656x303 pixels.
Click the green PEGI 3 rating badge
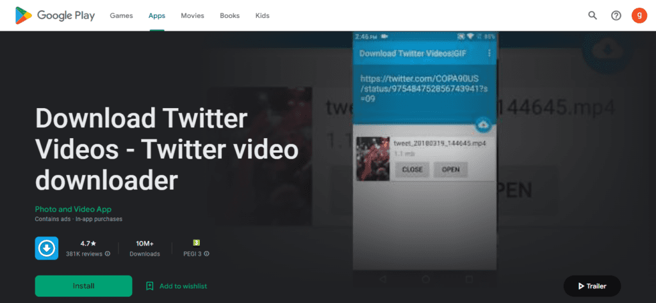[x=197, y=242]
